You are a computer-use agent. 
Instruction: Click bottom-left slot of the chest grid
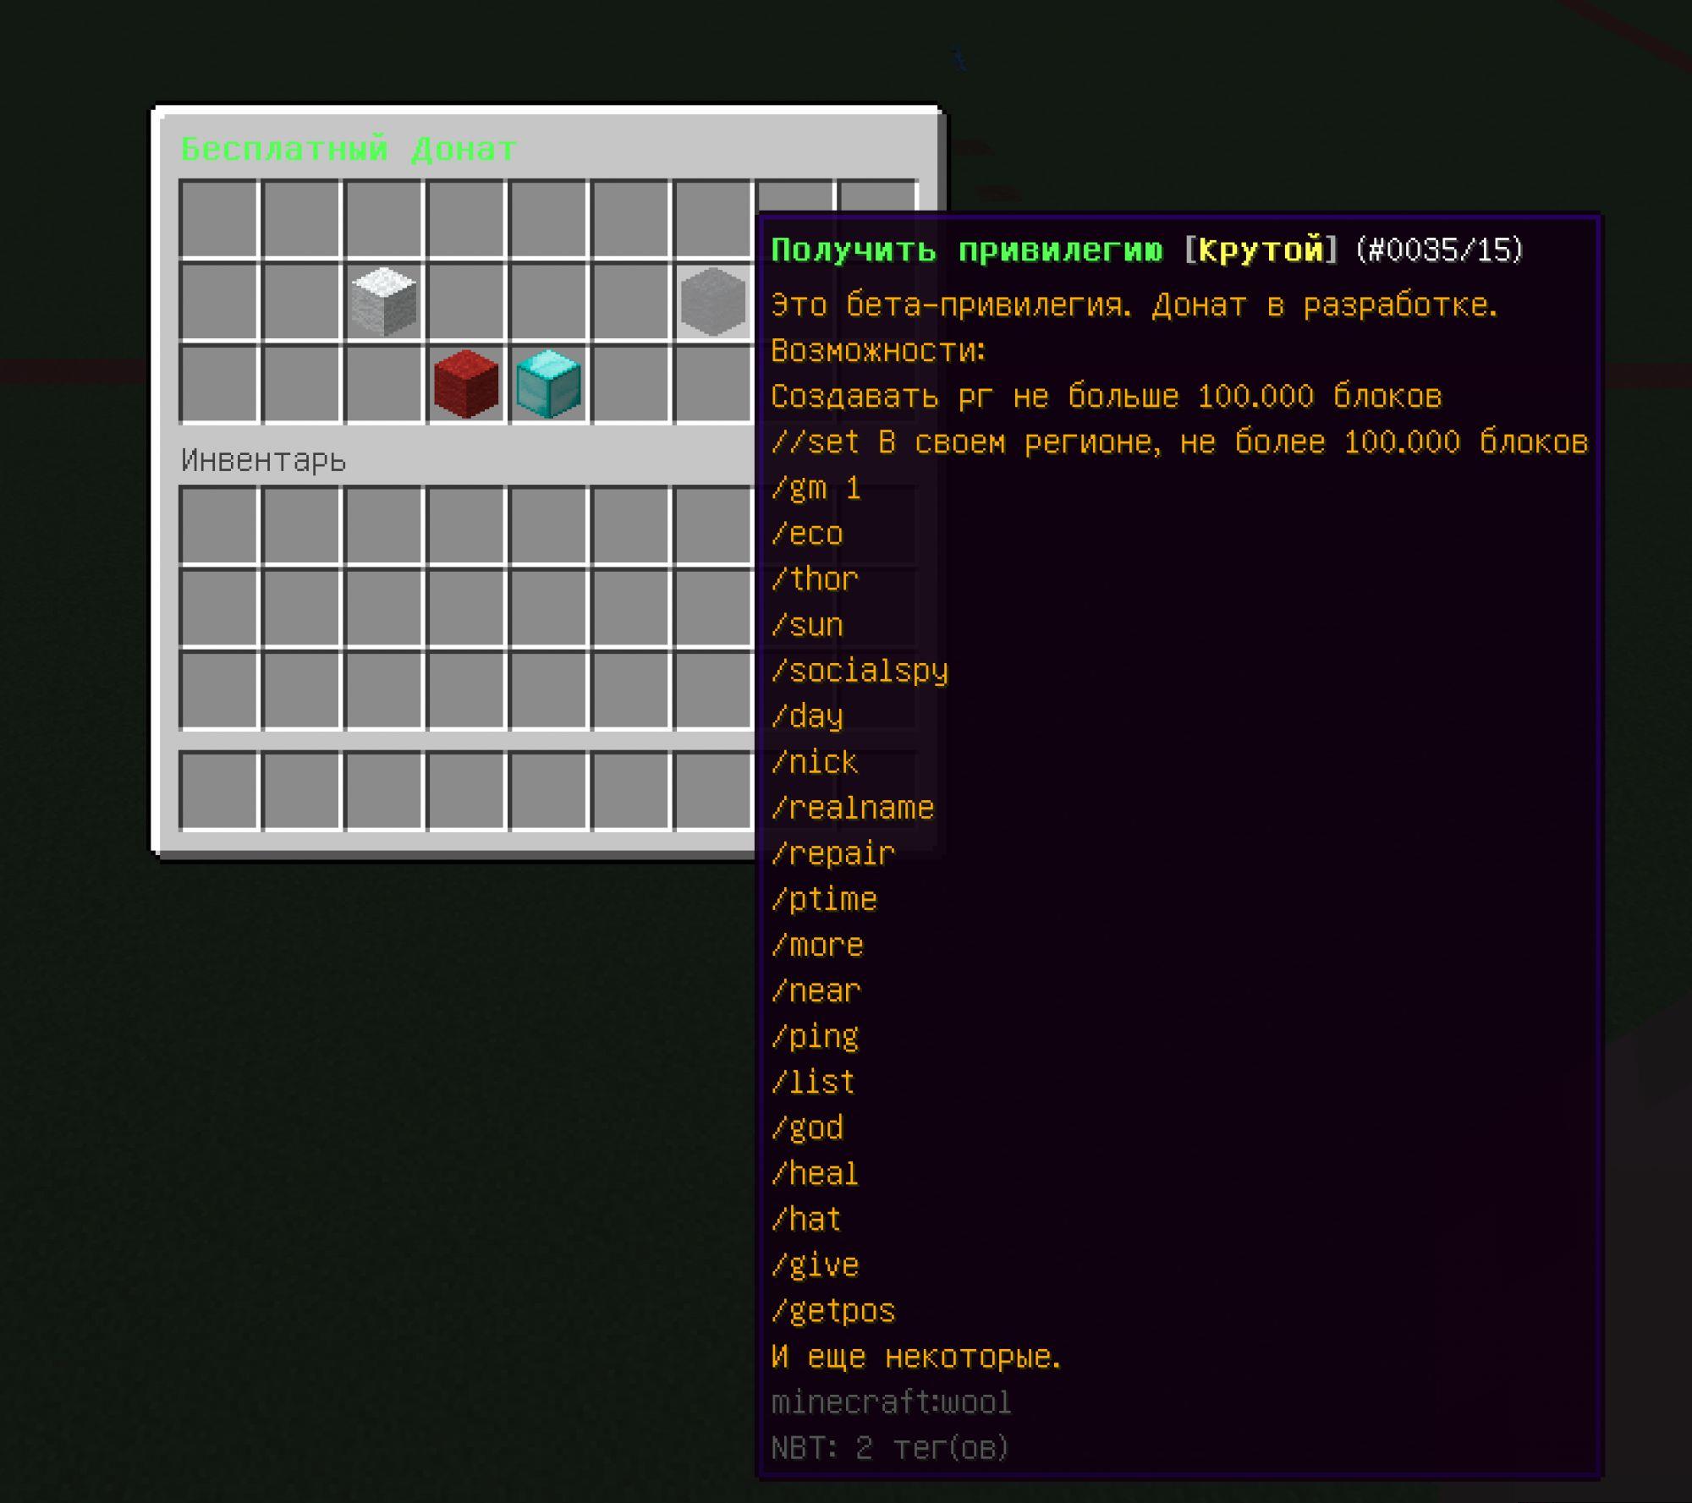(x=219, y=384)
